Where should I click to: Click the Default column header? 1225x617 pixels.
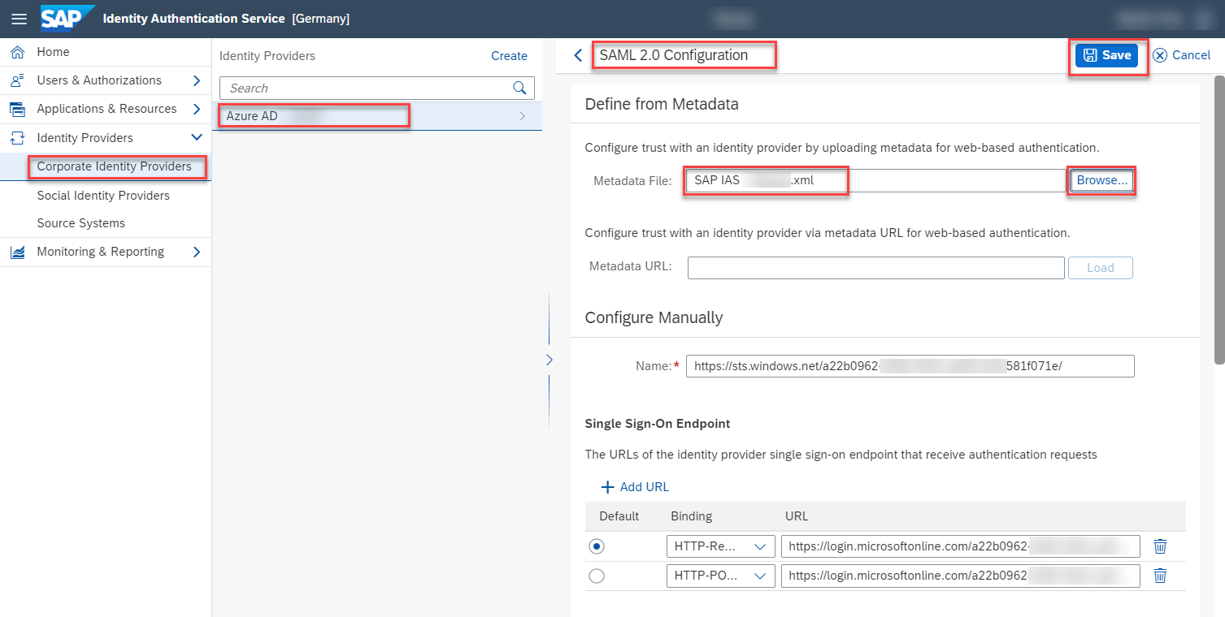click(x=619, y=516)
